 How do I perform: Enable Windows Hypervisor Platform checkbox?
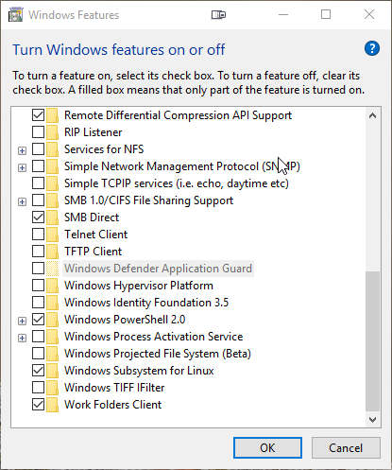(x=38, y=286)
